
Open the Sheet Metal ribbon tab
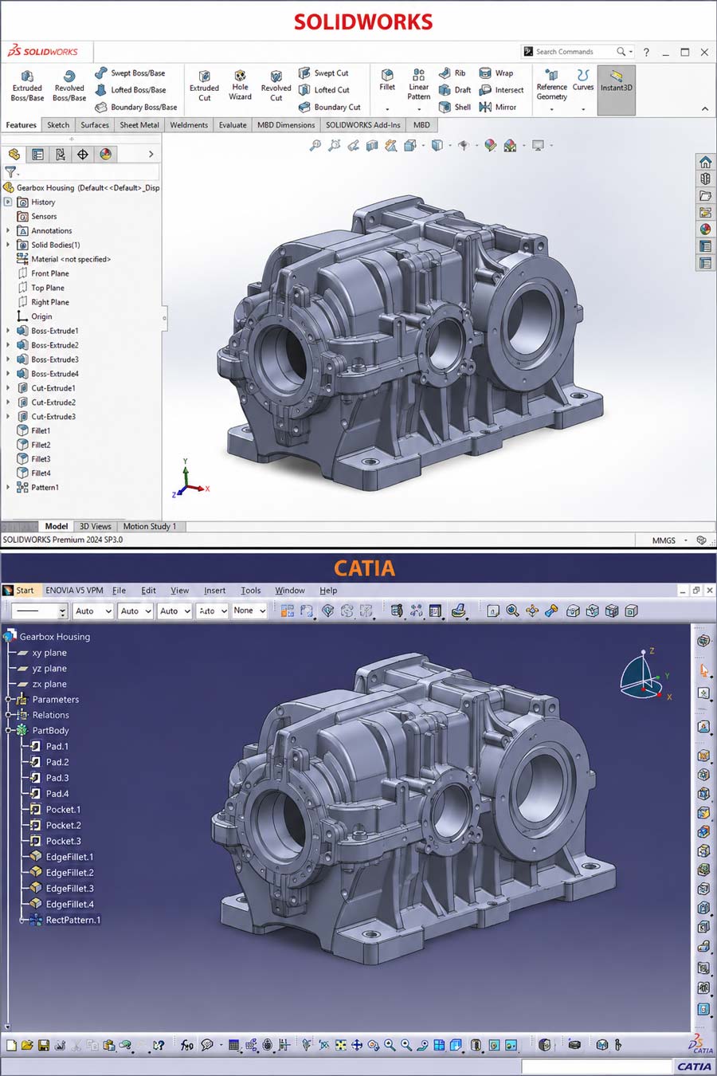point(139,125)
